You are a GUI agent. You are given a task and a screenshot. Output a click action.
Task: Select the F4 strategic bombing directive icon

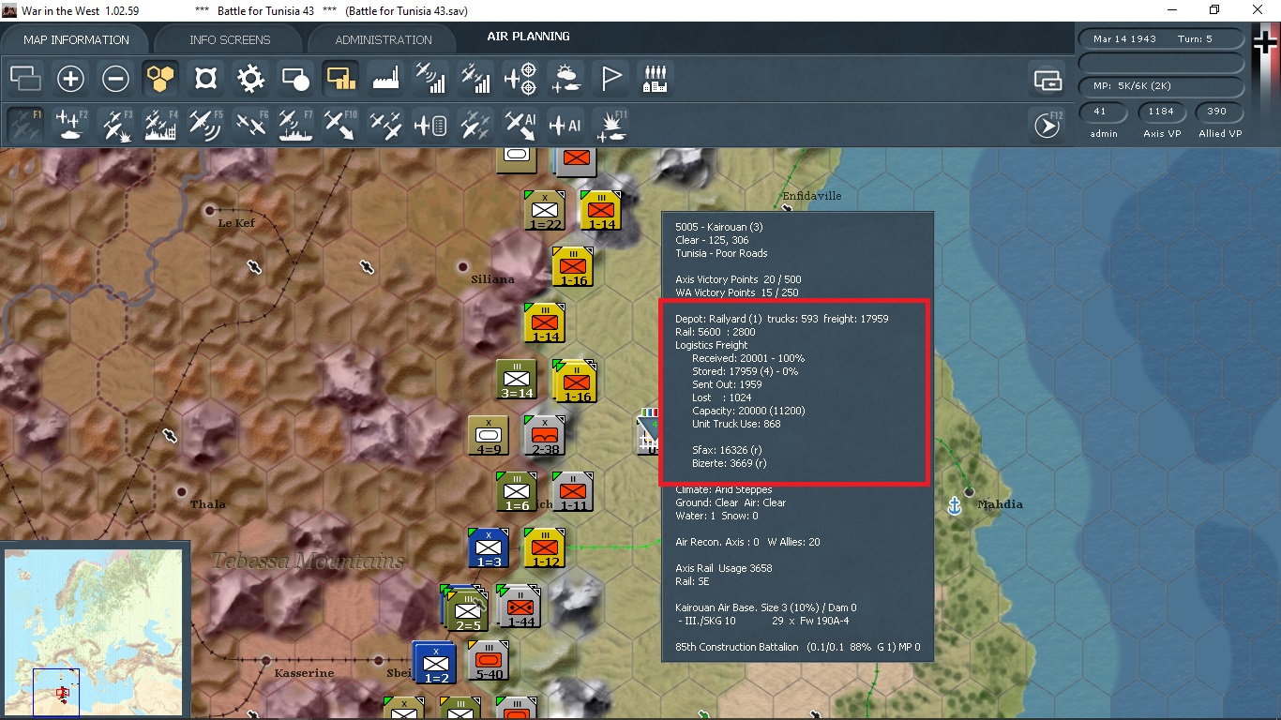(160, 124)
